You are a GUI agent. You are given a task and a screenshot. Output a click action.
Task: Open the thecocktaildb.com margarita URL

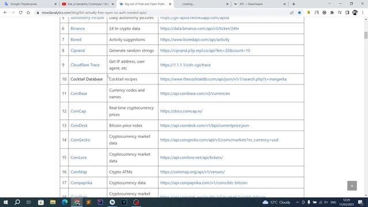(x=223, y=79)
